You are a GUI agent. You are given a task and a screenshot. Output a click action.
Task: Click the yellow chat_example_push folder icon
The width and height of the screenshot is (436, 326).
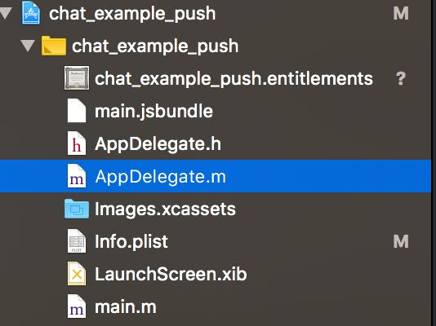54,46
